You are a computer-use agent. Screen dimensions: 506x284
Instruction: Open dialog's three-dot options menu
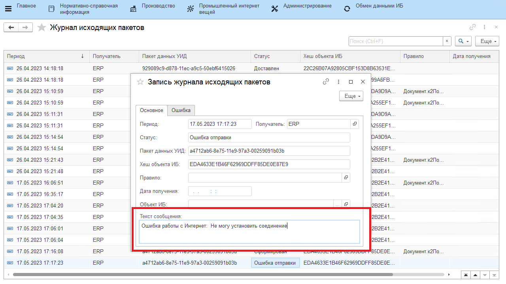[x=338, y=82]
